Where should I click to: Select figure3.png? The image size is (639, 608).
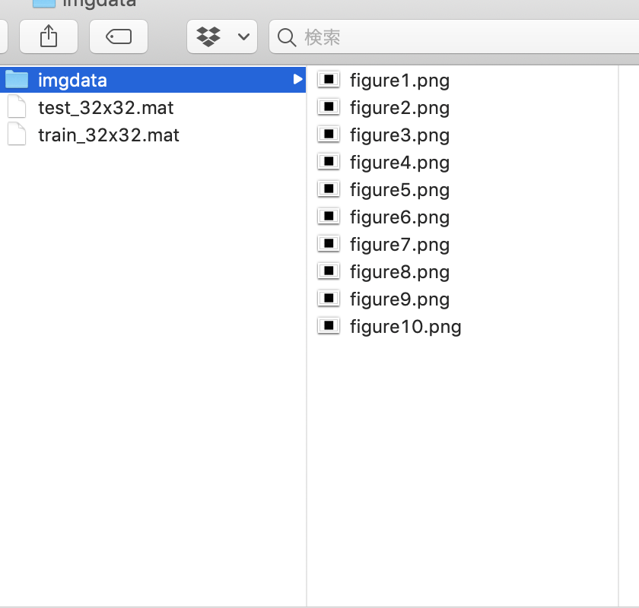coord(399,135)
